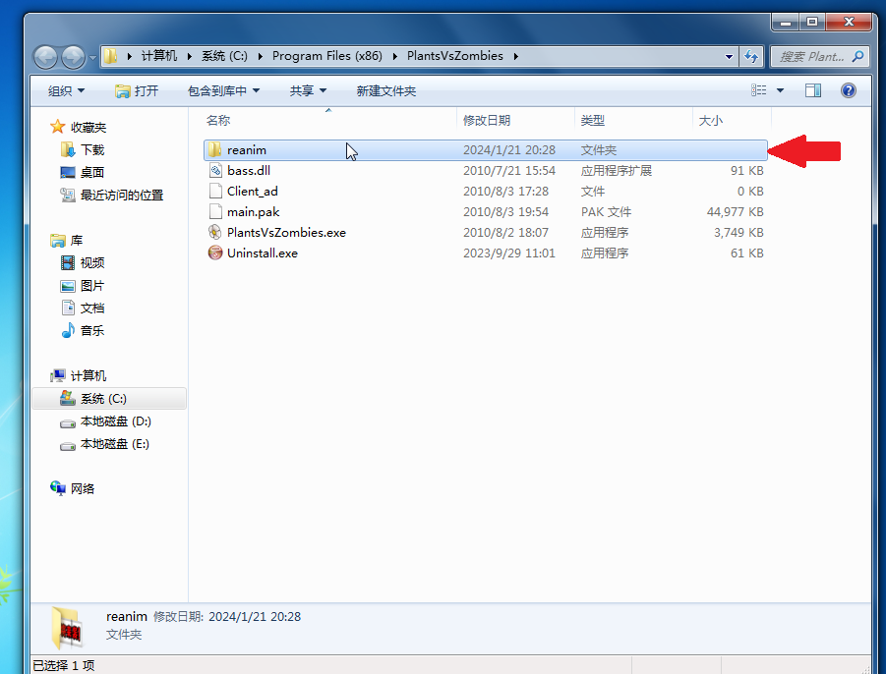Click the blue help question mark icon
This screenshot has width=886, height=674.
(849, 90)
